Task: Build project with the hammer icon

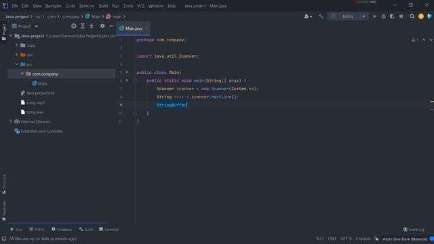Action: [x=321, y=16]
